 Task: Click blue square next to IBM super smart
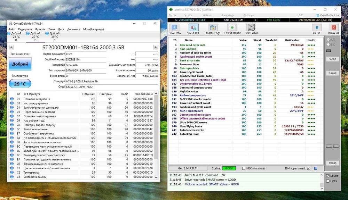[316, 168]
